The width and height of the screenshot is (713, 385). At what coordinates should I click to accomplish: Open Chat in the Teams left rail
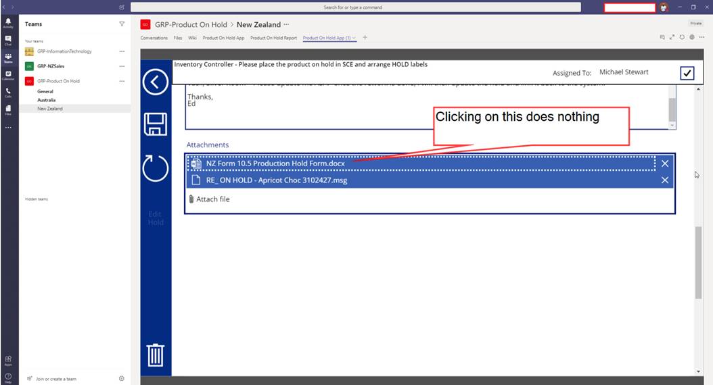click(8, 41)
